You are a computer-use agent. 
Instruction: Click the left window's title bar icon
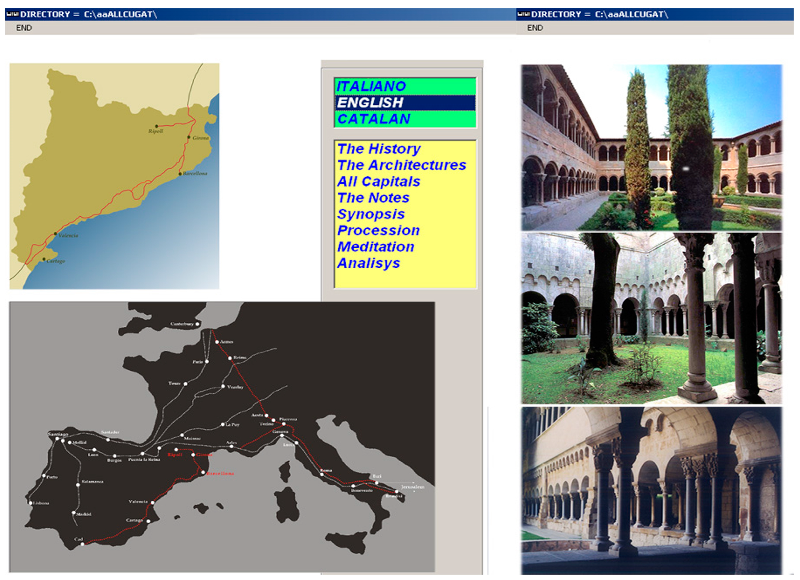pyautogui.click(x=12, y=14)
